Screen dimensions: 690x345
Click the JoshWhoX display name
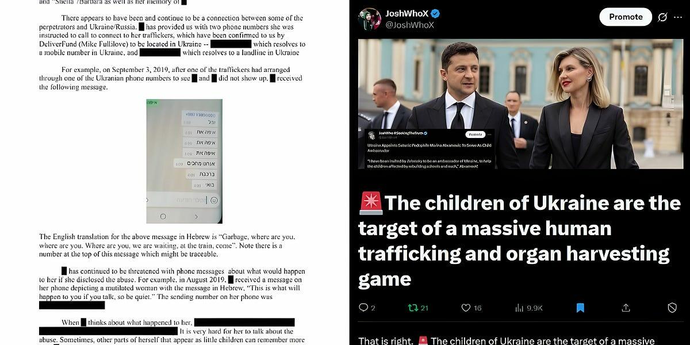407,13
